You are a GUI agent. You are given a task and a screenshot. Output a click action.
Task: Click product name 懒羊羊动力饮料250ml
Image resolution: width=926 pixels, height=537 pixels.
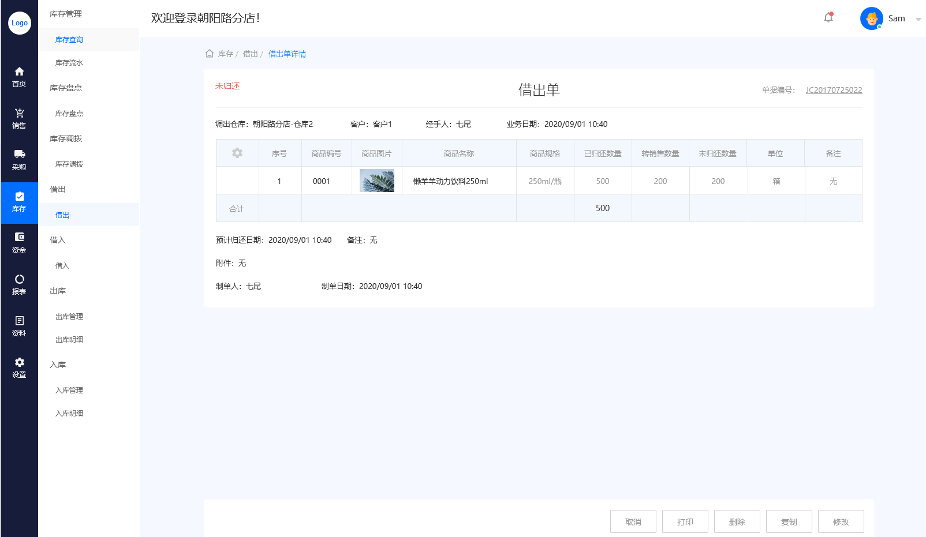pos(451,181)
